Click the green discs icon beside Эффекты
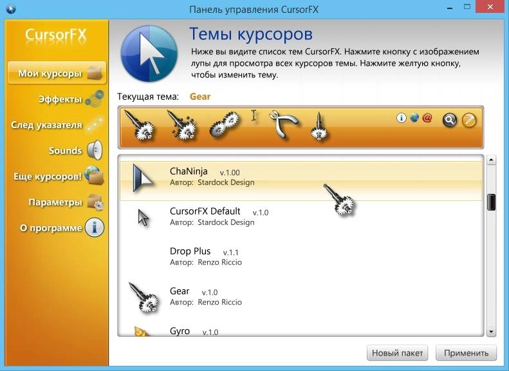Viewport: 509px width, 371px height. point(95,99)
